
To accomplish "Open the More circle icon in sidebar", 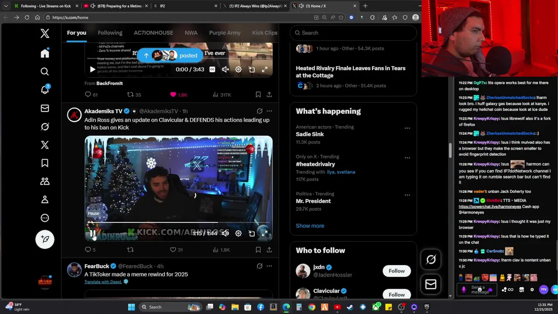I will pyautogui.click(x=44, y=218).
